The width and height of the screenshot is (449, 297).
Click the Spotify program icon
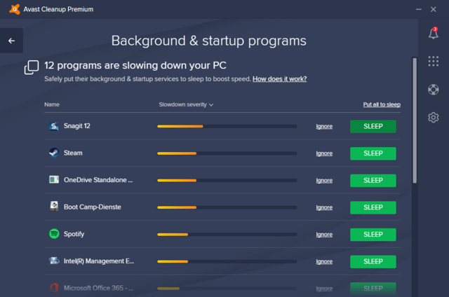(x=54, y=234)
